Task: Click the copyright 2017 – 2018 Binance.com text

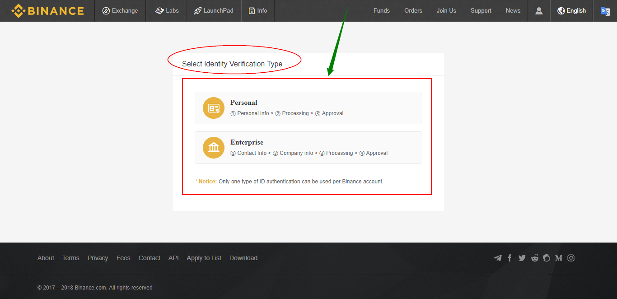Action: 95,288
